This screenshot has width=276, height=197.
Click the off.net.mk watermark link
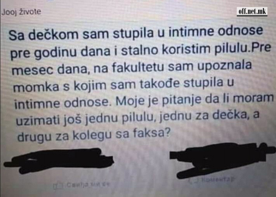252,12
